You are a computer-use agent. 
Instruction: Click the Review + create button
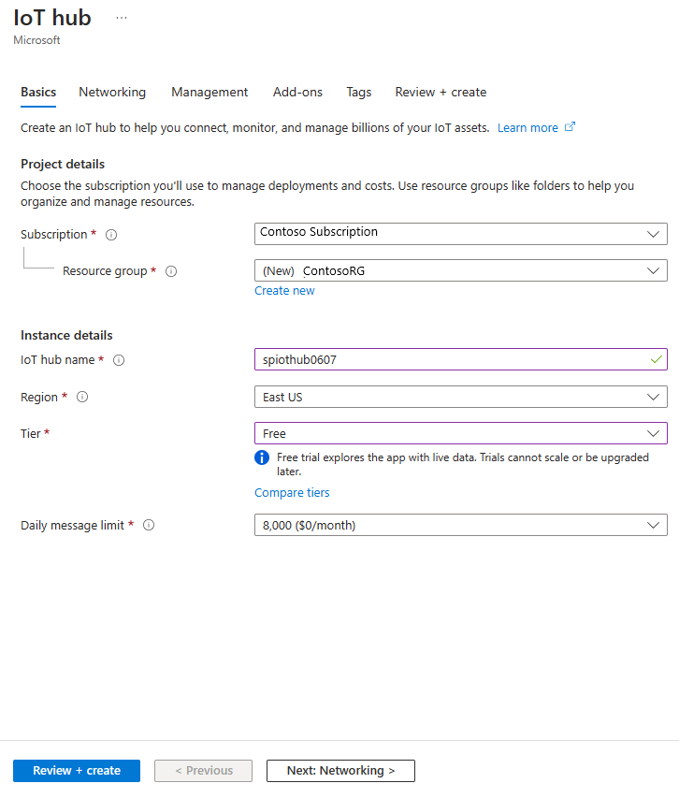click(76, 770)
